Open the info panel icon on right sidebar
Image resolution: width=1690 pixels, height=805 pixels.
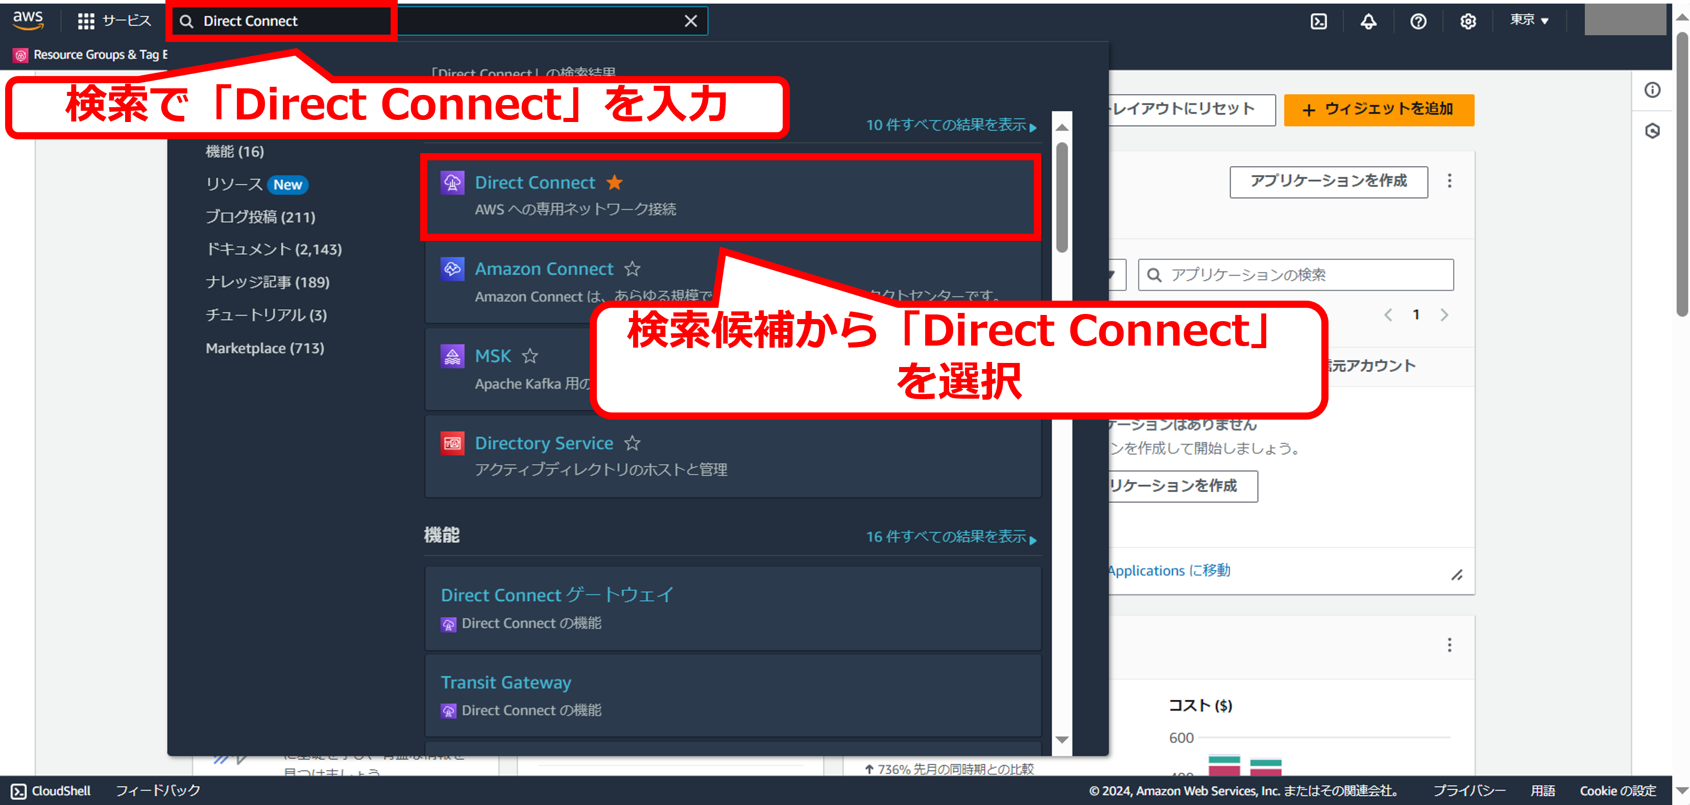pyautogui.click(x=1652, y=90)
